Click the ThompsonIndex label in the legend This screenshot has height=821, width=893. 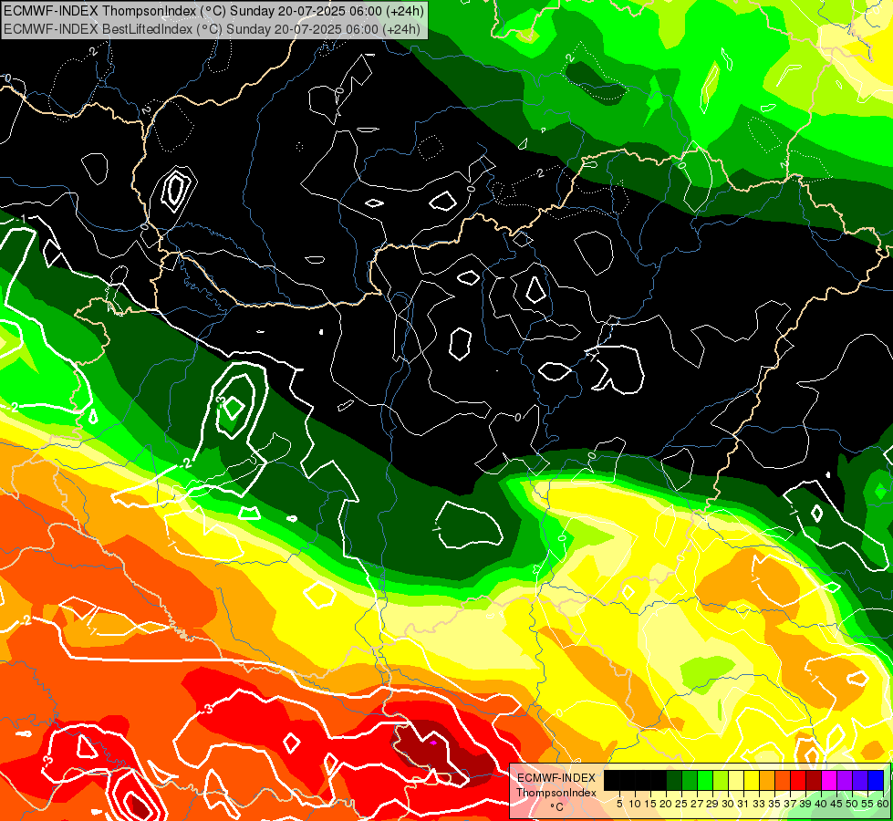pyautogui.click(x=556, y=793)
